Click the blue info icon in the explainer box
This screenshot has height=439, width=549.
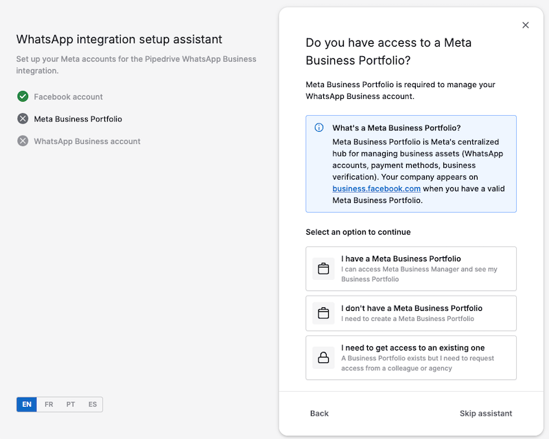click(319, 128)
